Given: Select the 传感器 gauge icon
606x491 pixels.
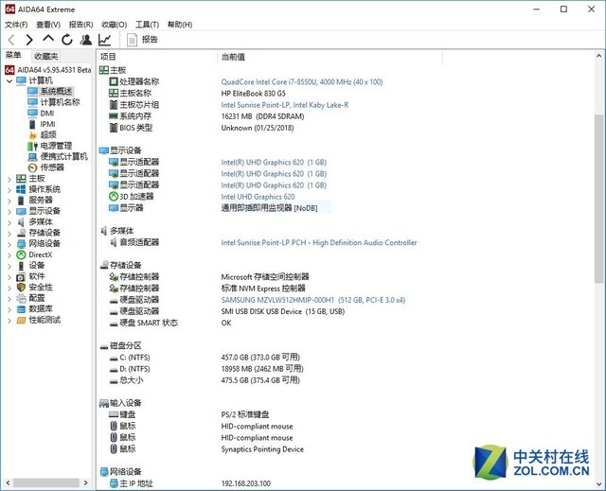Looking at the screenshot, I should pos(32,167).
